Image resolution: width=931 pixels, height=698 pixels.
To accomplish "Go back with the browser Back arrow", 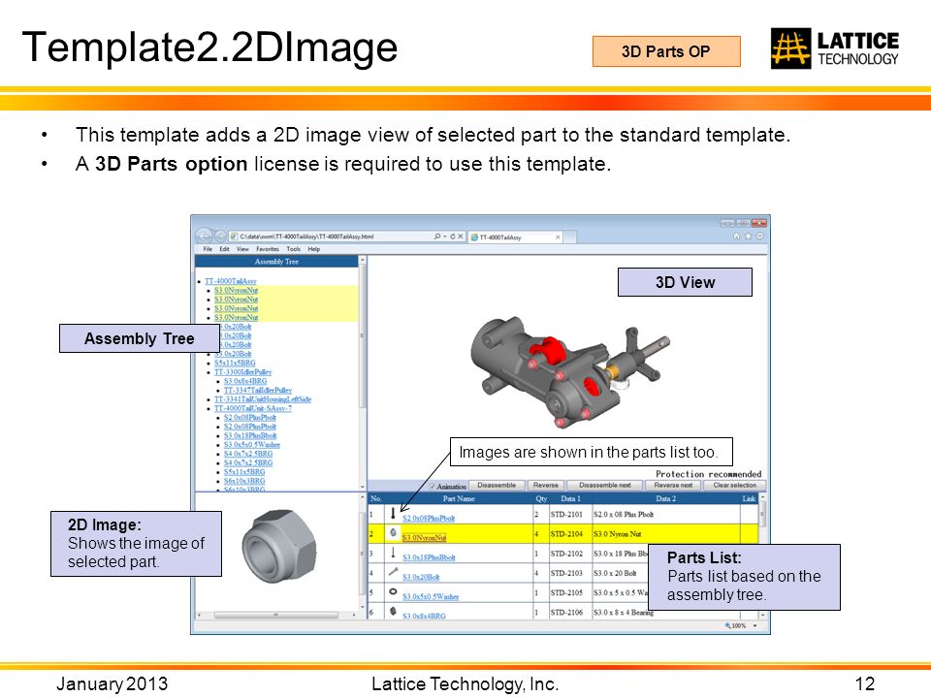I will coord(204,236).
